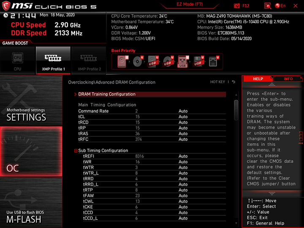Image resolution: width=304 pixels, height=228 pixels.
Task: Switch to the HELP tab
Action: 258,79
